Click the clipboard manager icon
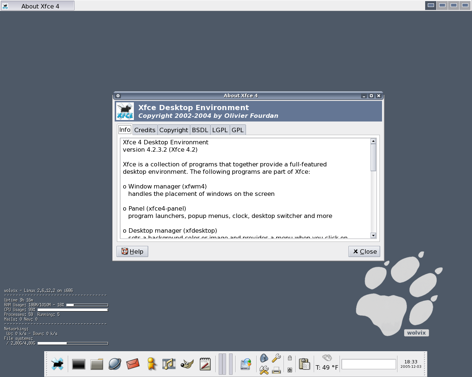Image resolution: width=472 pixels, height=377 pixels. point(304,364)
